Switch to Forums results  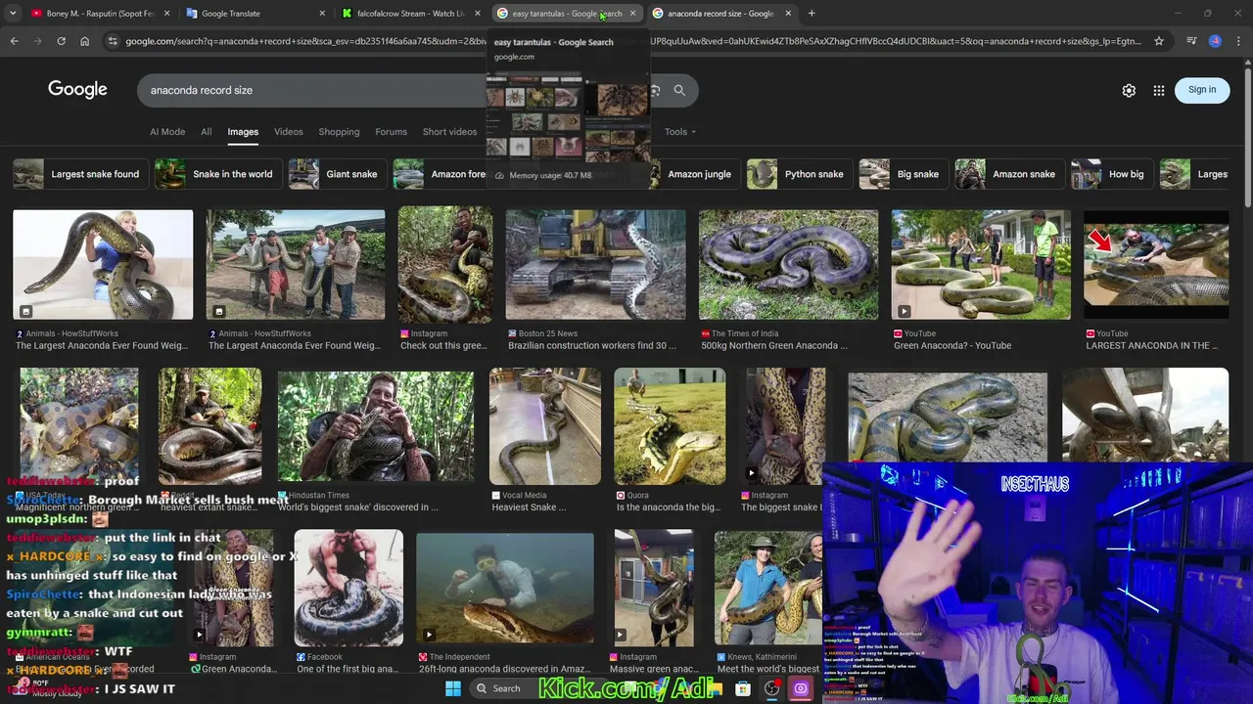pyautogui.click(x=391, y=132)
